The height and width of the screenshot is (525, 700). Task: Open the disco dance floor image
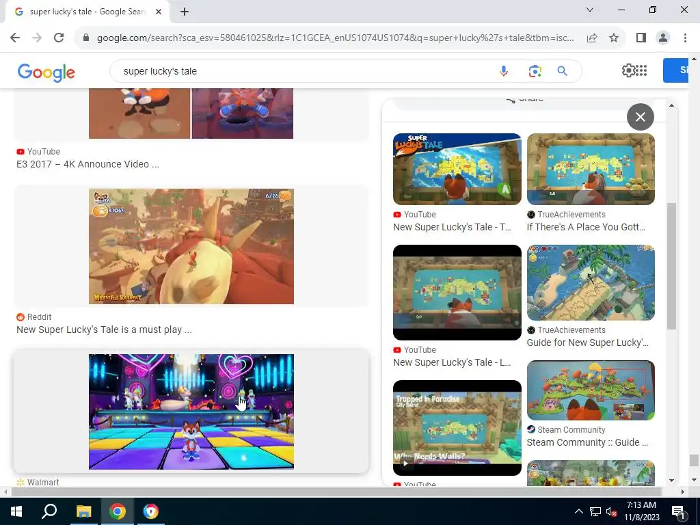(x=191, y=412)
